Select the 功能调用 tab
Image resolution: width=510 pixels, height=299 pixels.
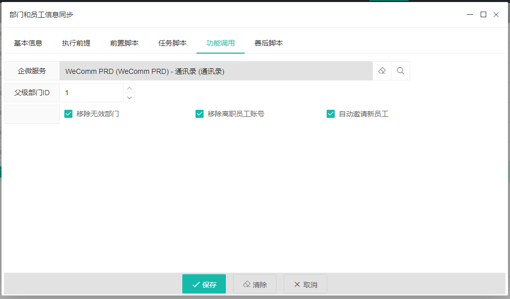[220, 43]
